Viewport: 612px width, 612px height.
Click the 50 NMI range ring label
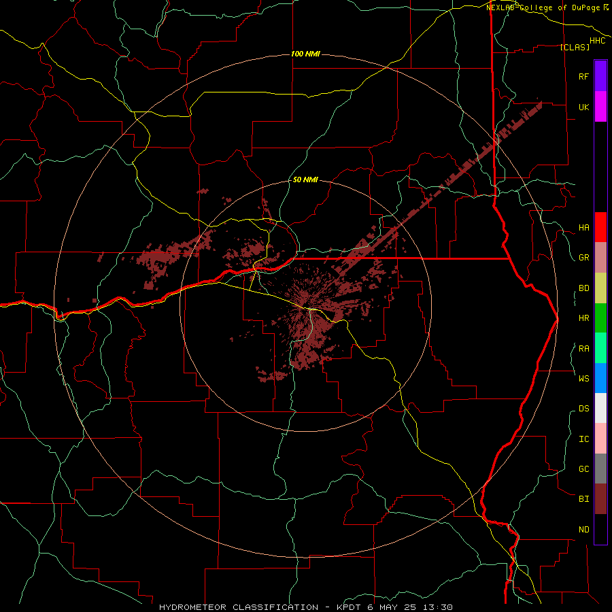[305, 180]
